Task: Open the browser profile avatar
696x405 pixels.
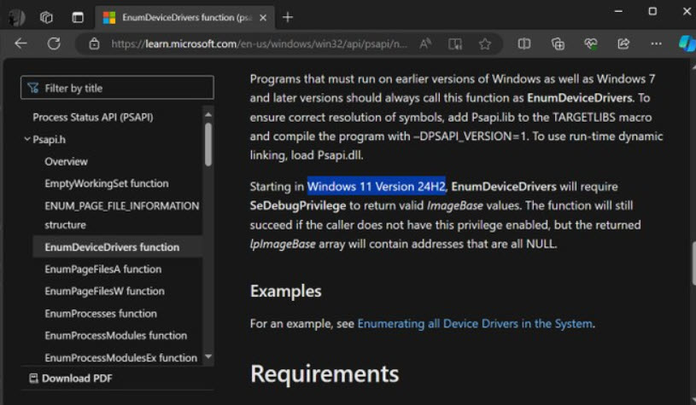Action: click(x=16, y=17)
